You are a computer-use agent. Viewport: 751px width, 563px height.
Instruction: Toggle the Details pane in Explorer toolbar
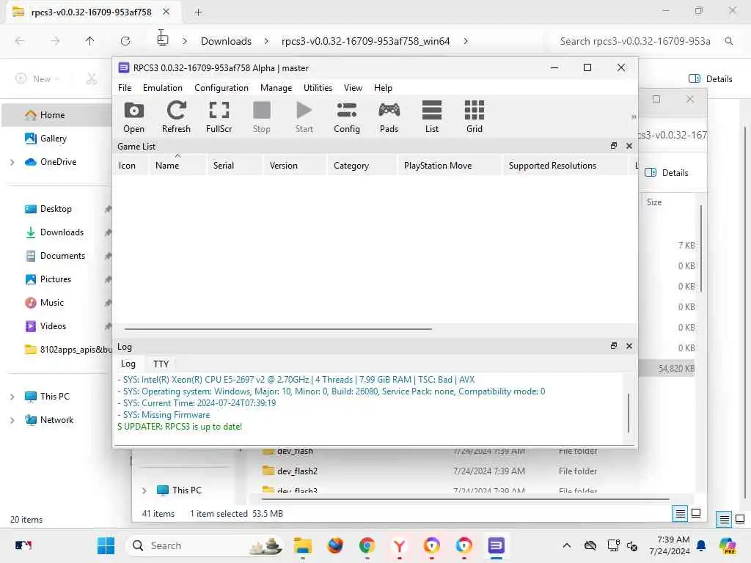point(710,79)
